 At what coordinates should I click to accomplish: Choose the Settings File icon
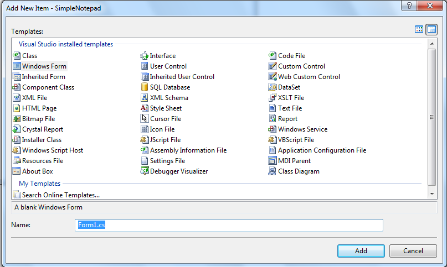coord(145,161)
